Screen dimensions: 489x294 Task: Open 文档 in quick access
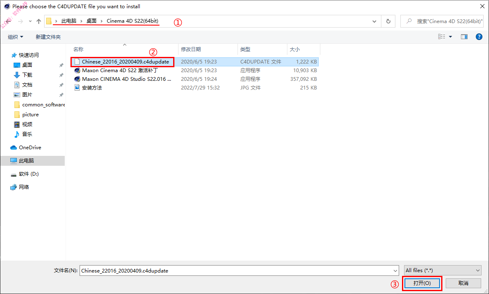tap(27, 85)
